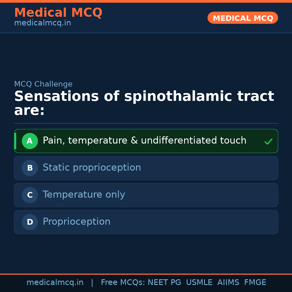Screen dimensions: 292x292
Task: Click USMLE in the footer
Action: 199,283
